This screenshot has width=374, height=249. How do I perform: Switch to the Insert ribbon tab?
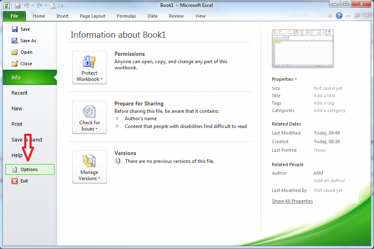(x=62, y=16)
